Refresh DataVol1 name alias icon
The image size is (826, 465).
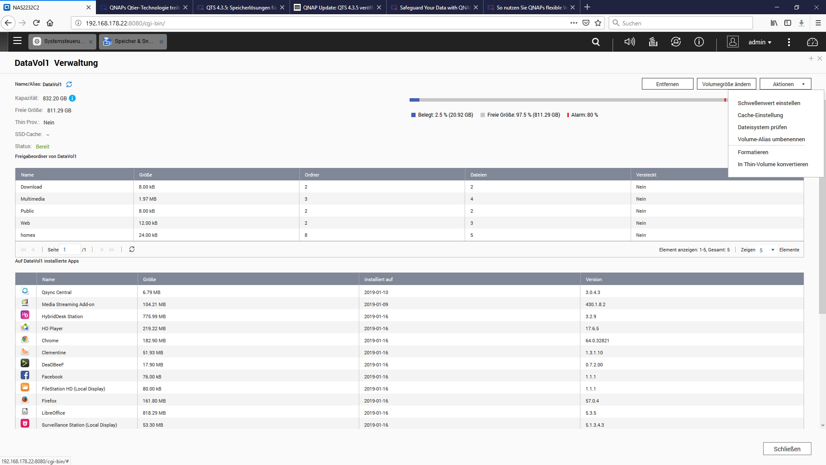click(69, 84)
